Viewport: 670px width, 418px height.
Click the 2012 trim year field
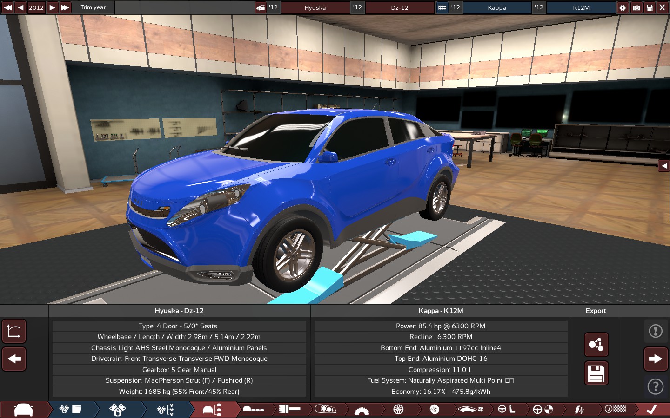pyautogui.click(x=36, y=7)
